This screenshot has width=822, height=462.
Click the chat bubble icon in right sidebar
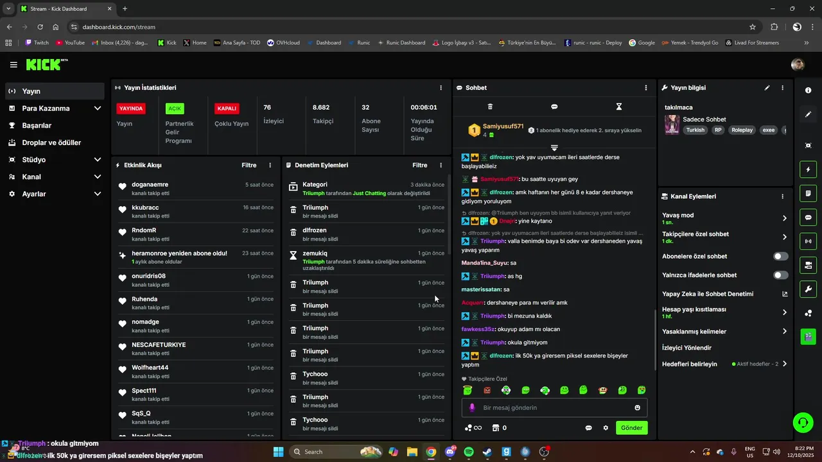tap(808, 218)
